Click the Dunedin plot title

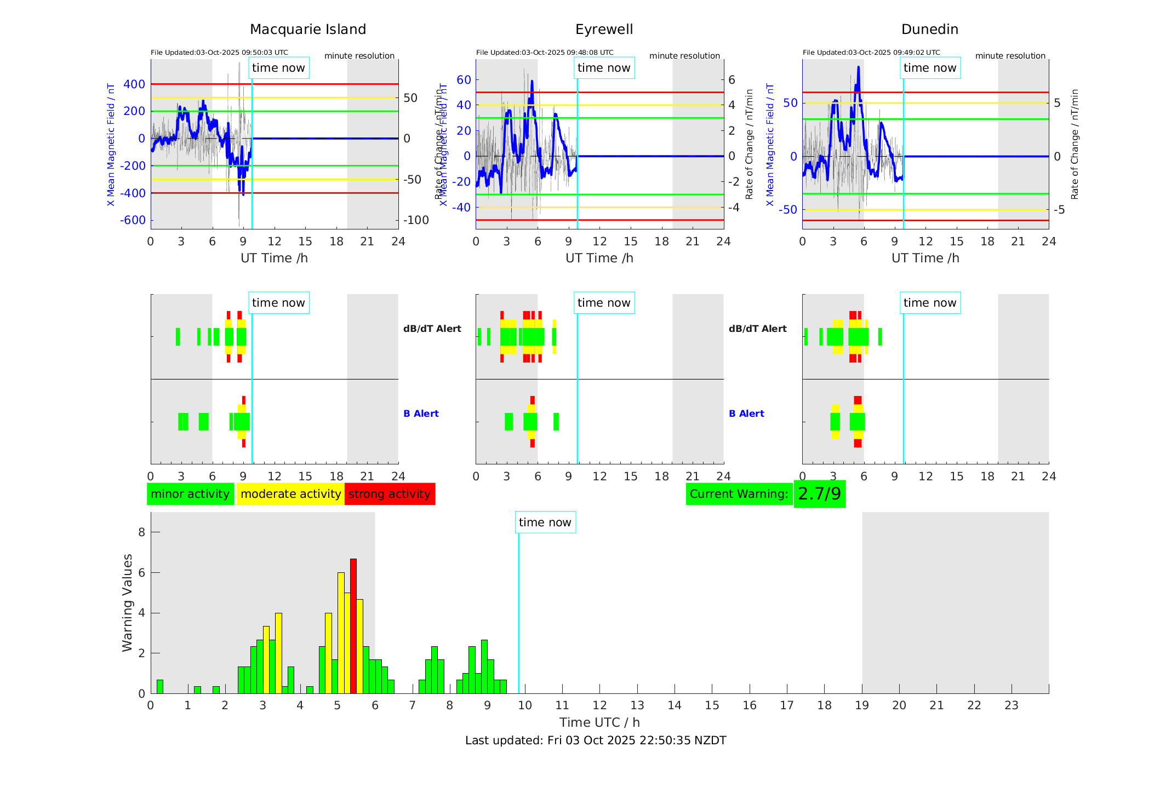pos(929,30)
